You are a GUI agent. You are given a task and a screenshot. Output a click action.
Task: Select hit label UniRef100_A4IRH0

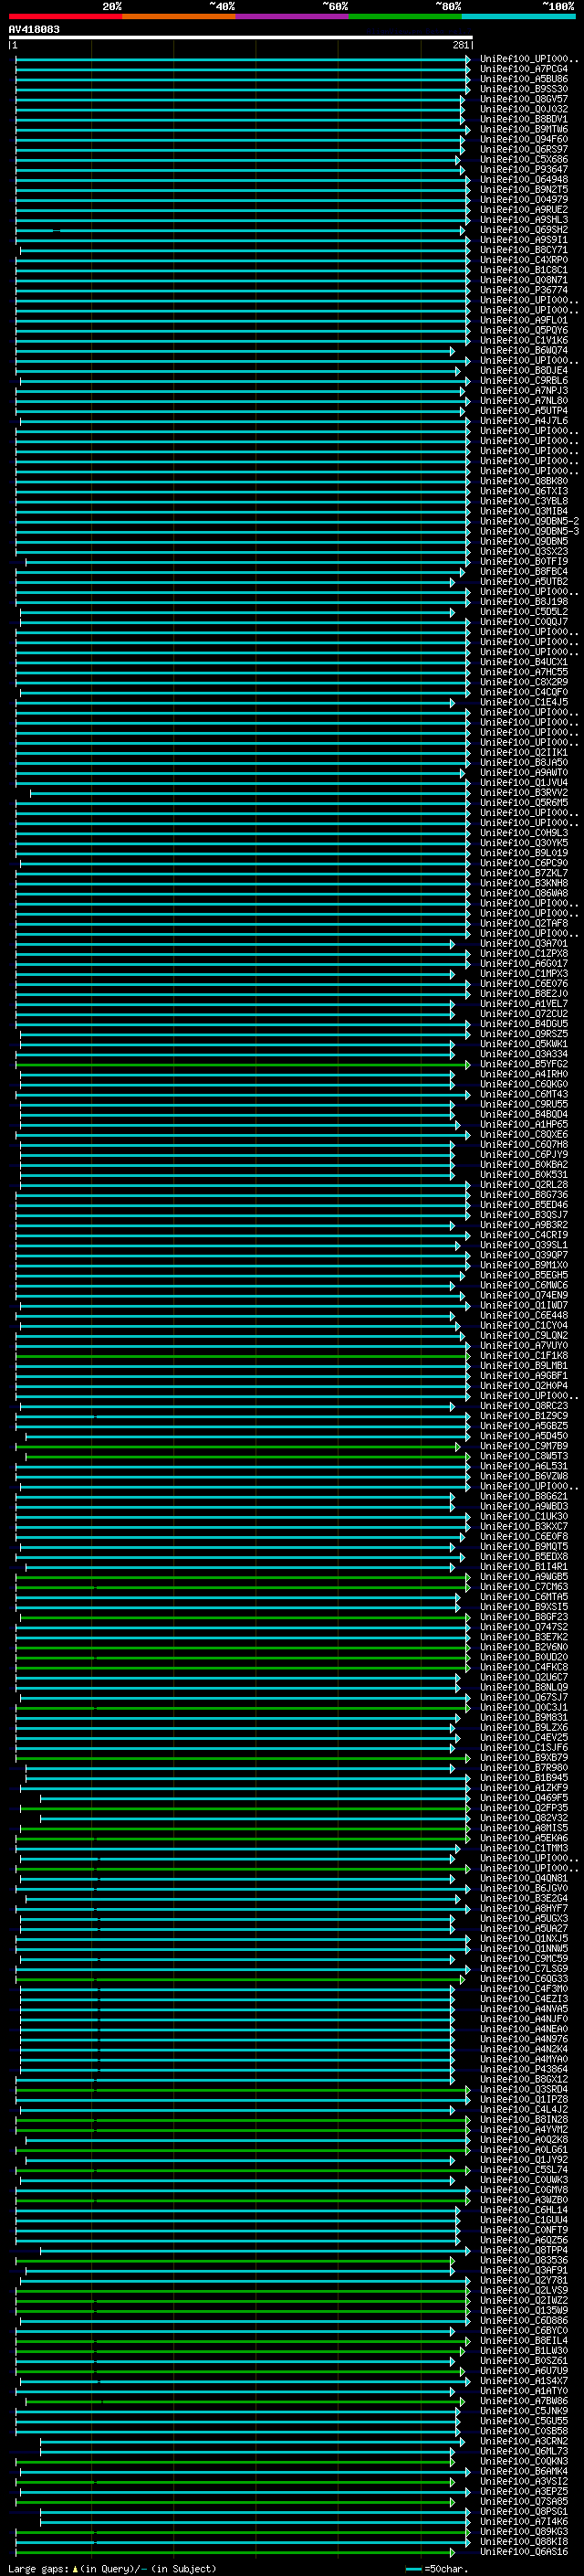pos(524,1074)
